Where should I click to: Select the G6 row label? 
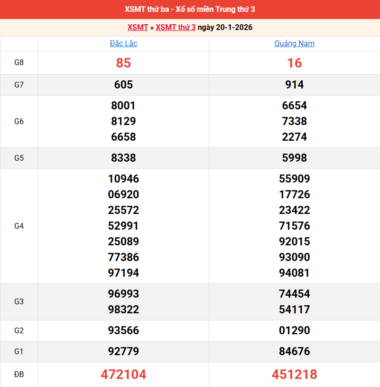tap(19, 121)
